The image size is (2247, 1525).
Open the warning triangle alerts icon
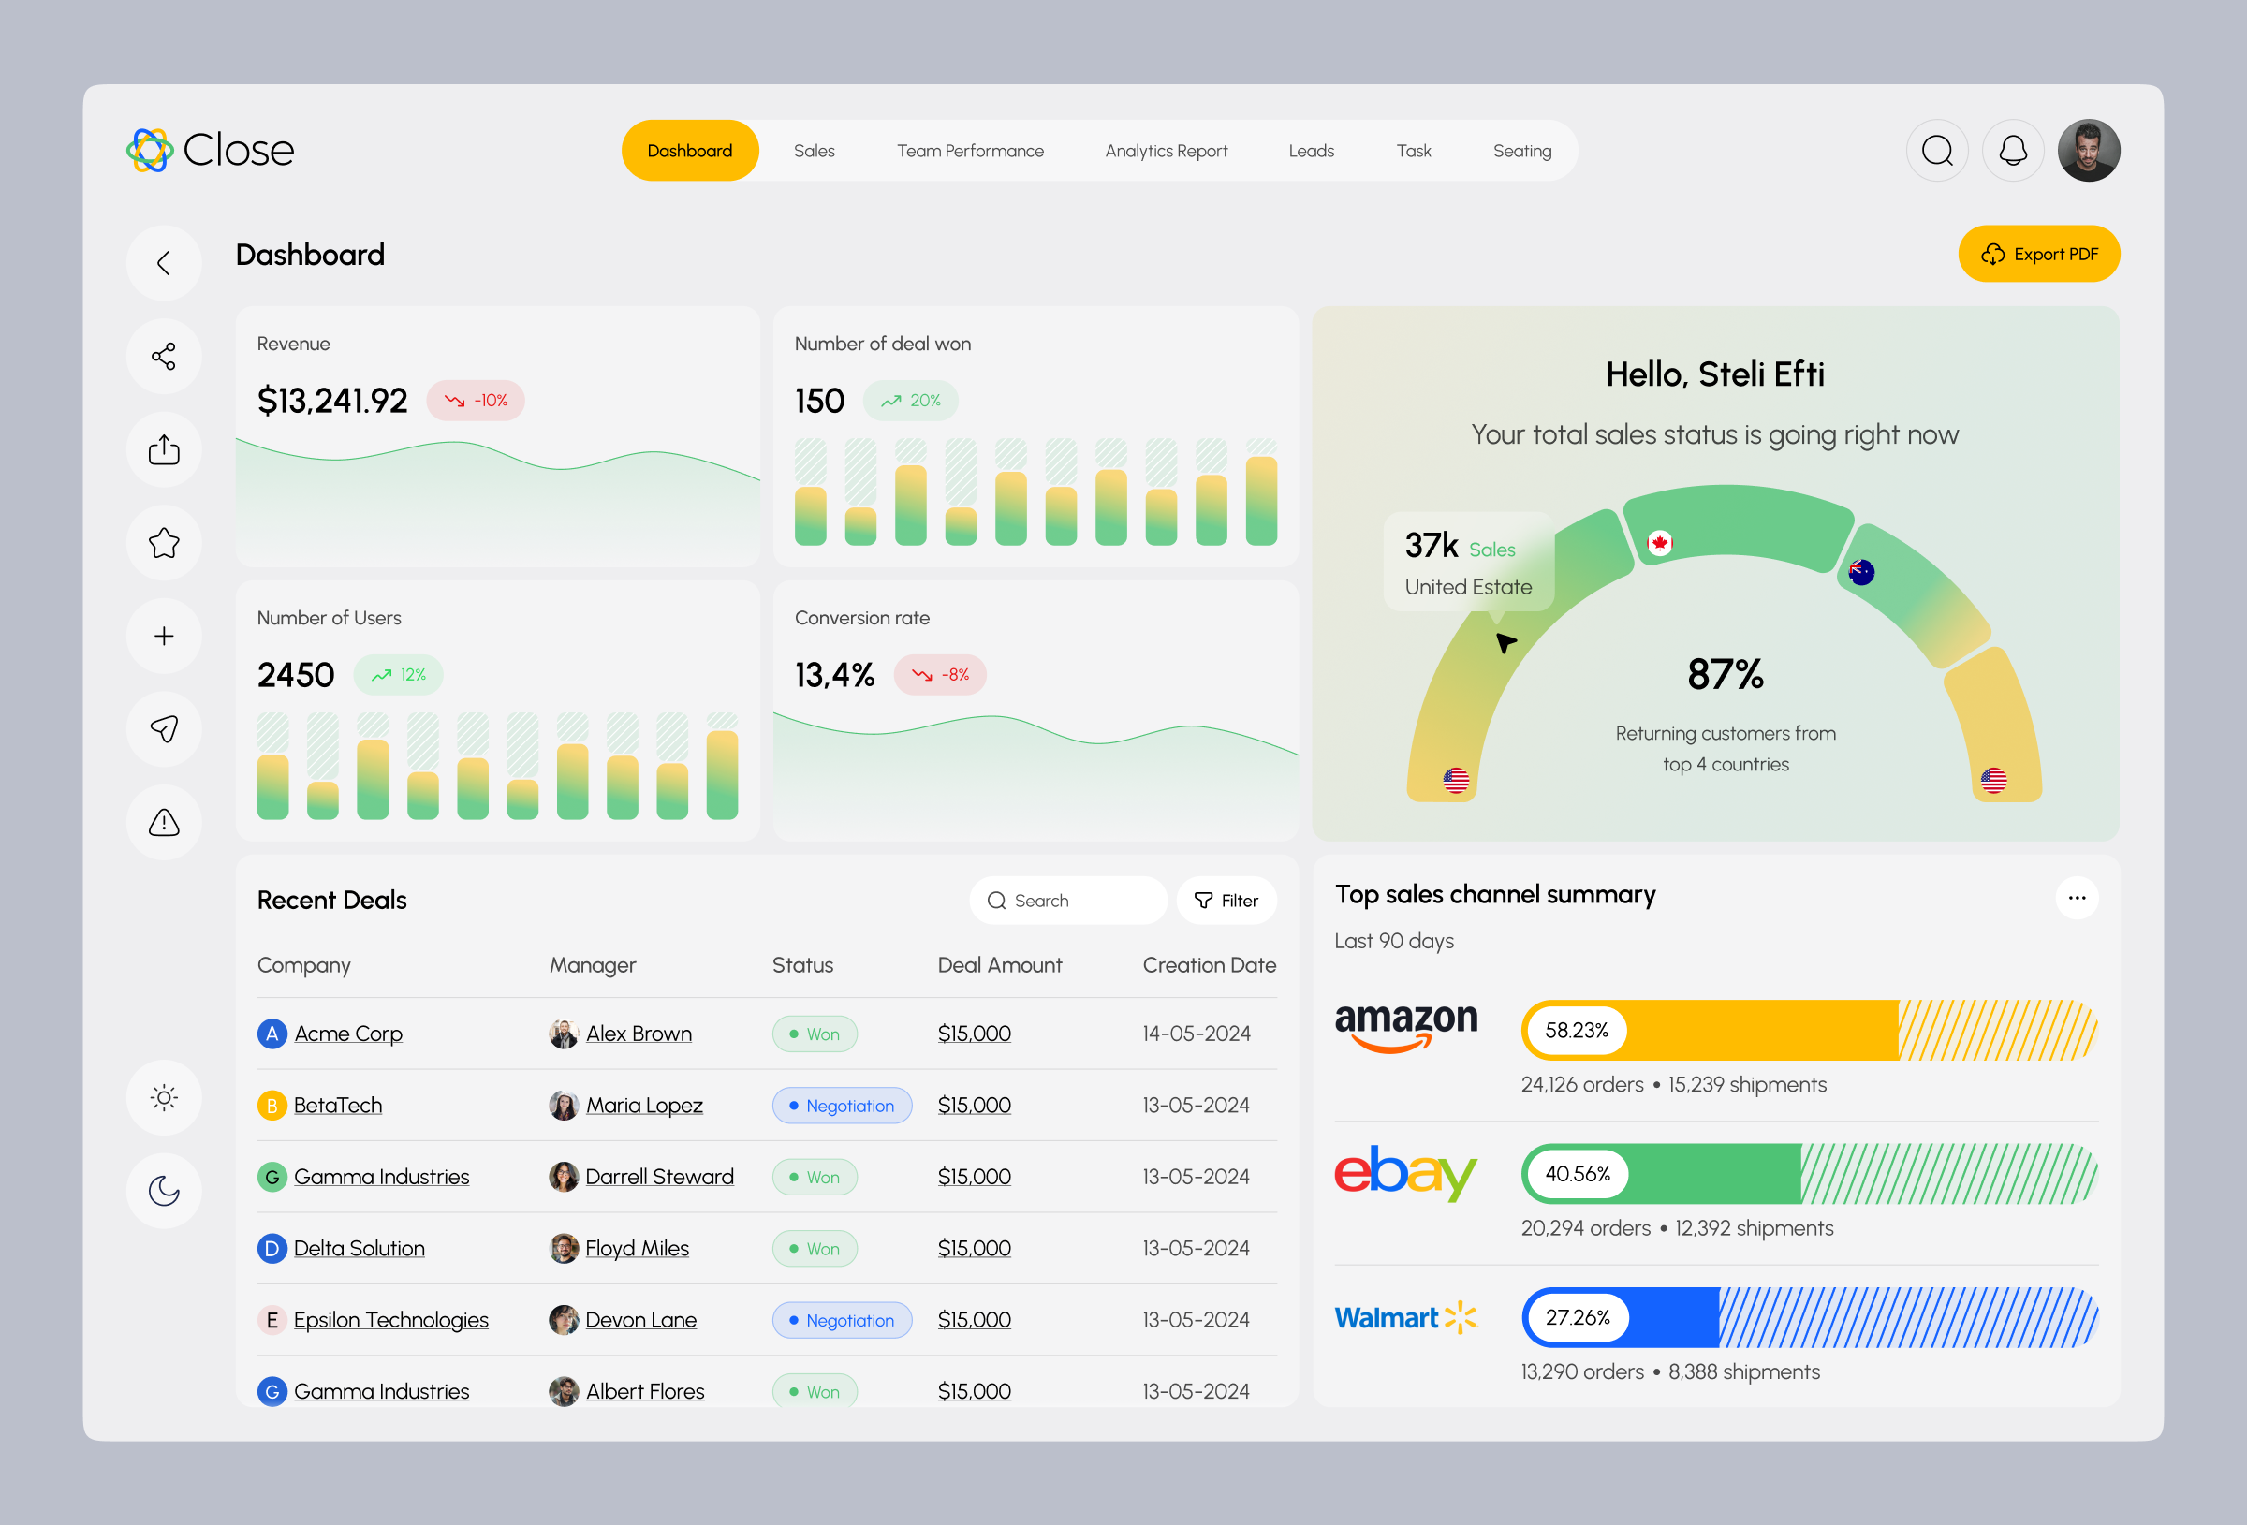[x=164, y=822]
